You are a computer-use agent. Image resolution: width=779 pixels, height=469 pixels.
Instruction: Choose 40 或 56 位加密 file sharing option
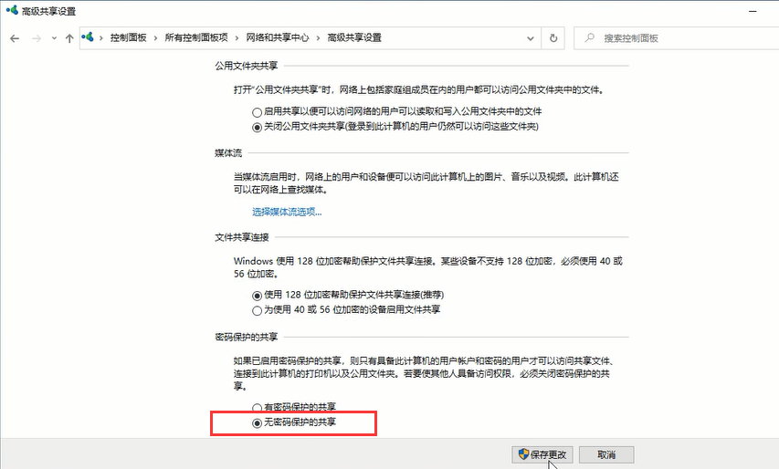(257, 310)
